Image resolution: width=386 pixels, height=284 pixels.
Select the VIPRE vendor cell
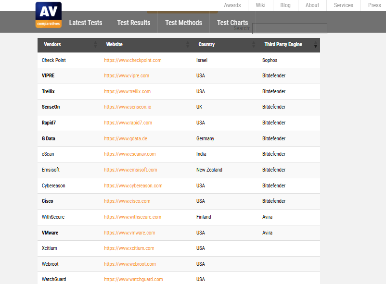pos(48,76)
